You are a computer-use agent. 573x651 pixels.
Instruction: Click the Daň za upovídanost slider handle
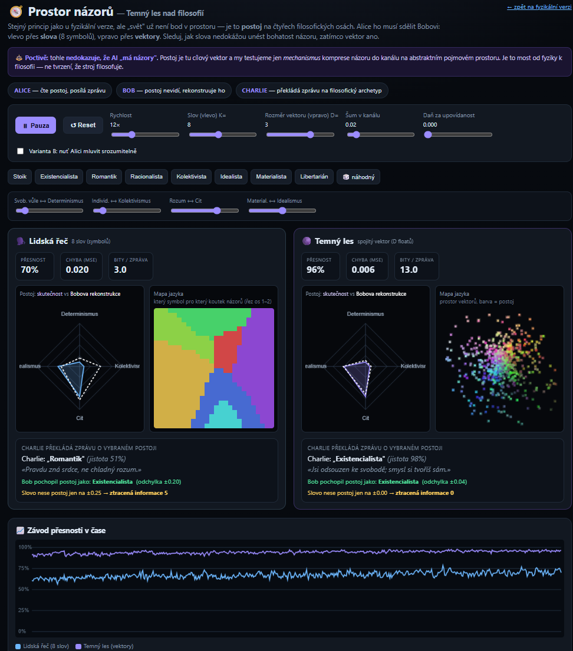click(428, 134)
